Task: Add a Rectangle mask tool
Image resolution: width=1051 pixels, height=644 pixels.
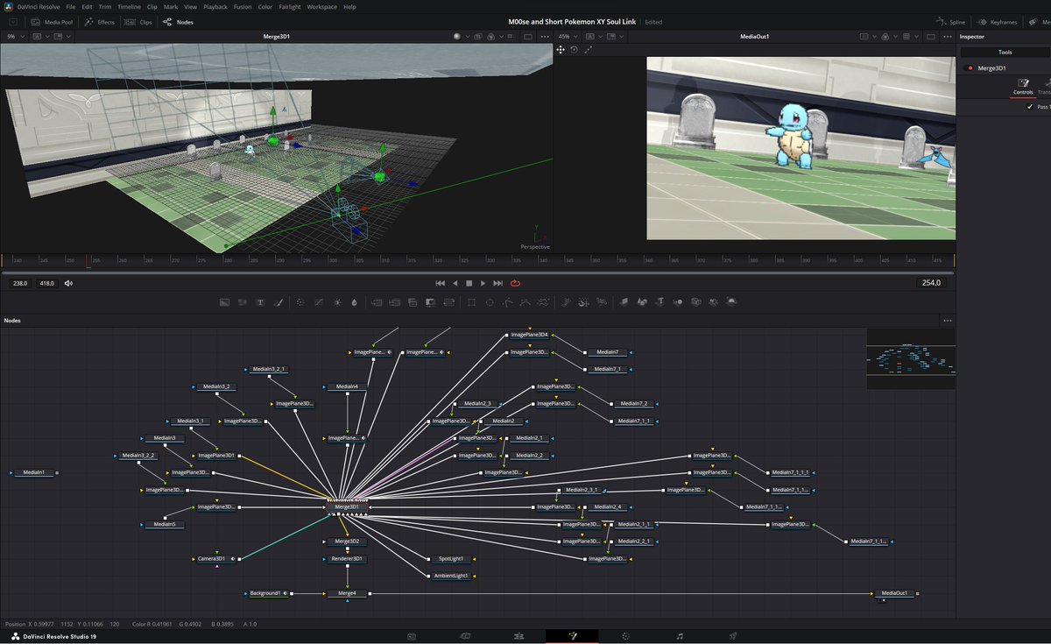Action: click(471, 301)
